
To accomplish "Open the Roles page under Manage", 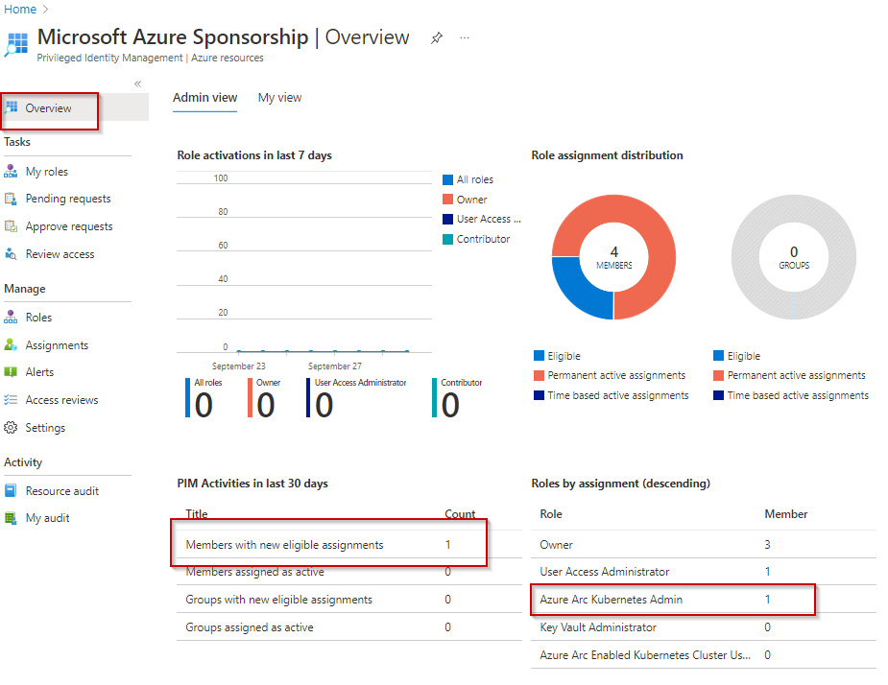I will tap(38, 317).
